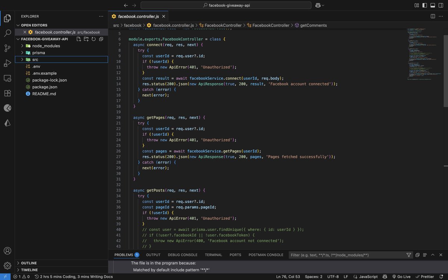This screenshot has width=448, height=280.
Task: Click UTF-8 encoding in status bar
Action: pyautogui.click(x=333, y=277)
